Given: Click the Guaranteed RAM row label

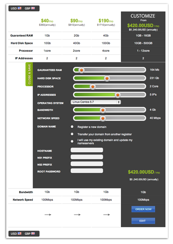Looking at the screenshot, I should (x=22, y=35).
